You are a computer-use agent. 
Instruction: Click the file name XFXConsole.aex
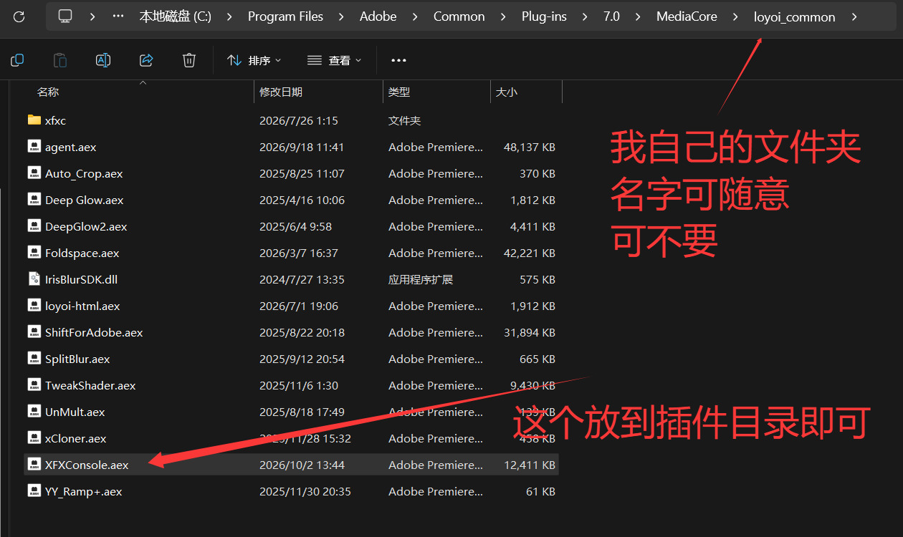pyautogui.click(x=87, y=465)
